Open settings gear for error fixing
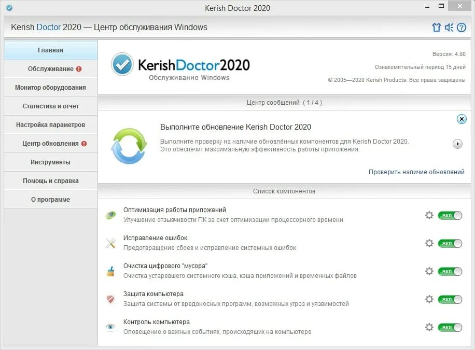Screen dimensions: 475x350 click(x=429, y=243)
